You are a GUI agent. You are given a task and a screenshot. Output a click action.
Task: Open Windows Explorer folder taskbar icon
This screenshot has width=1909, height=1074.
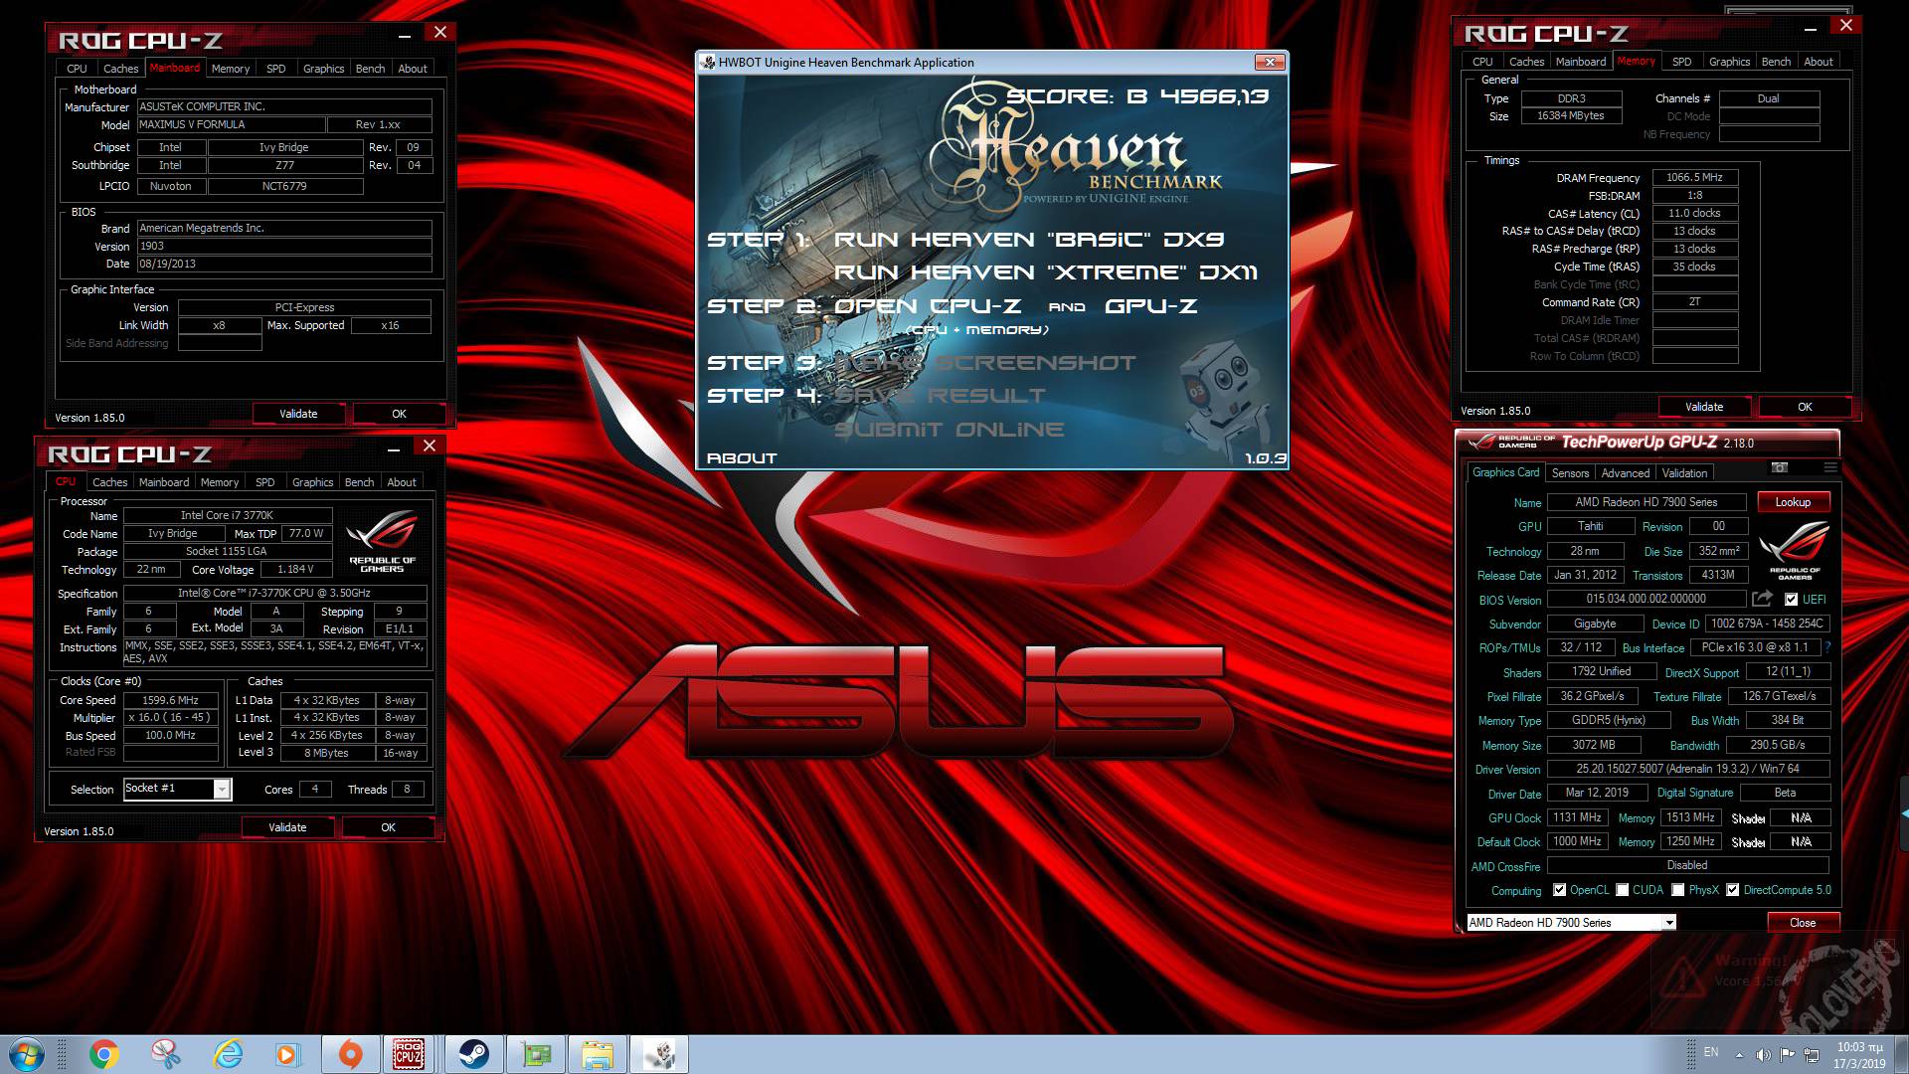598,1054
